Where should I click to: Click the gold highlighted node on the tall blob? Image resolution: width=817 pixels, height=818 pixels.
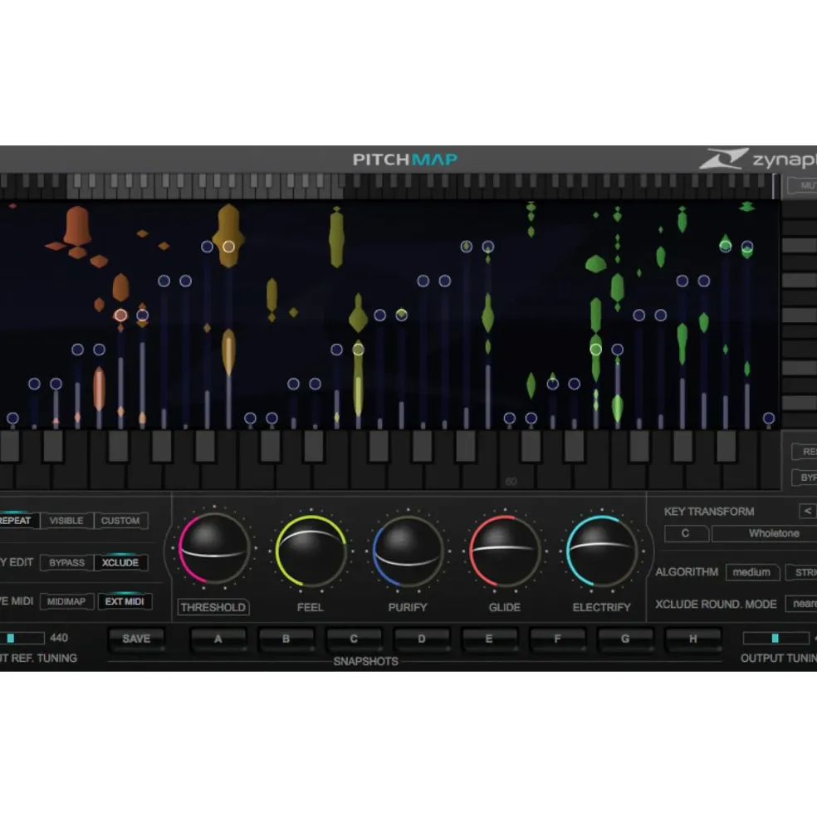pos(228,247)
